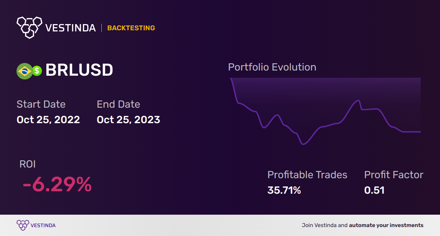Screen dimensions: 440x236
Task: Select the VESTINDA brand name in header
Action: (70, 28)
